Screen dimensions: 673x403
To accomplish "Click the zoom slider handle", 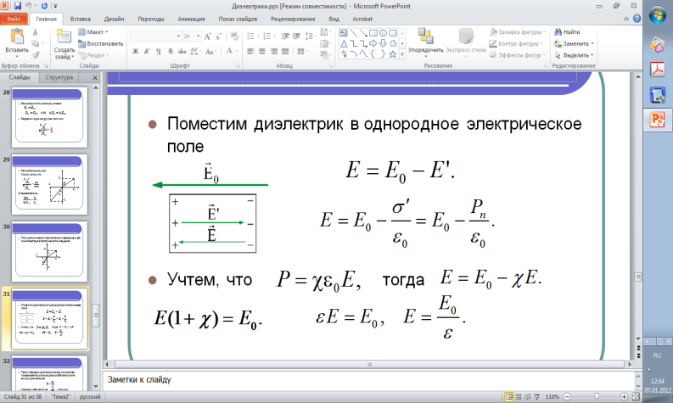I will coord(596,396).
